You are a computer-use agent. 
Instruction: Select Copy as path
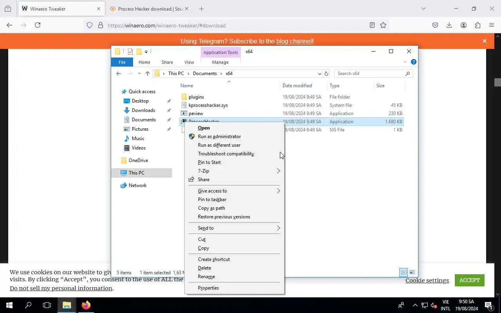[x=211, y=208]
